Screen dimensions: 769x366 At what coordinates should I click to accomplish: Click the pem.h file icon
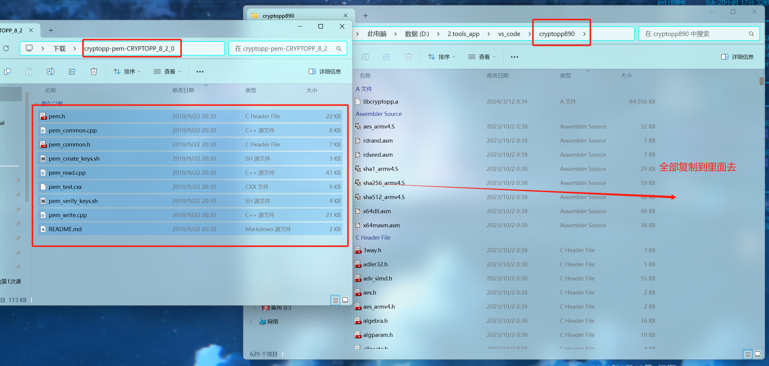coord(43,116)
